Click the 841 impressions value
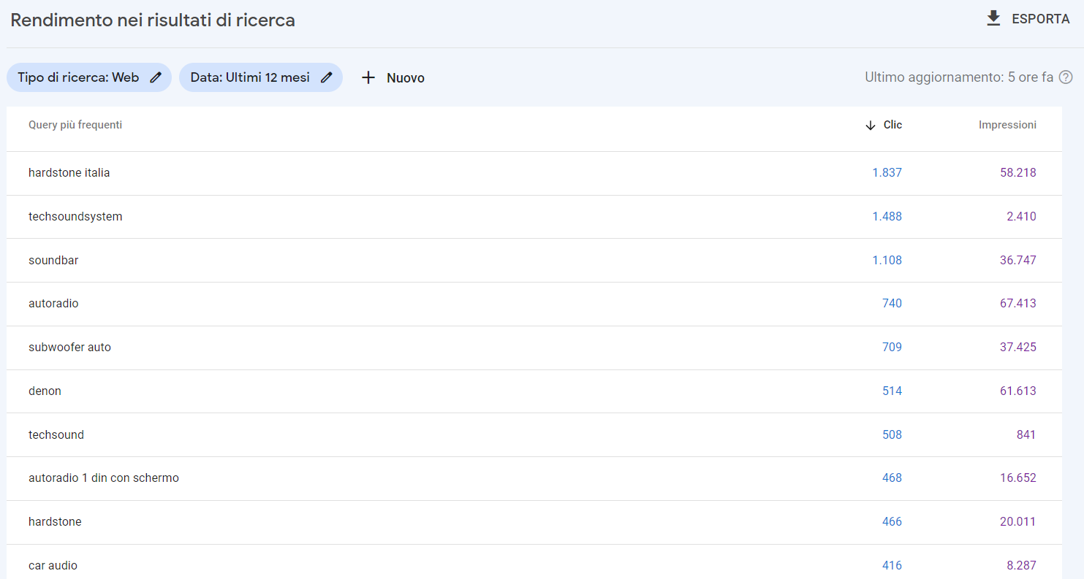This screenshot has width=1084, height=579. [x=1026, y=434]
